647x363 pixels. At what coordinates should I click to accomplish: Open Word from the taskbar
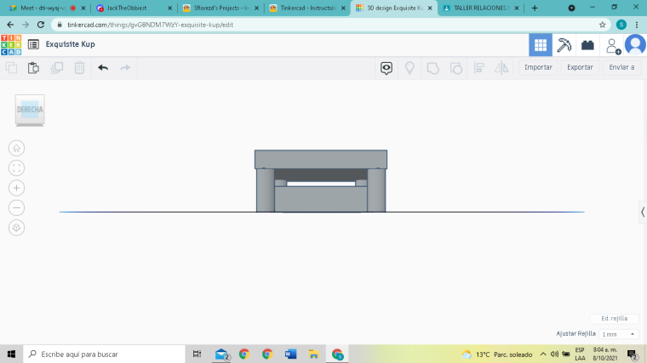290,354
